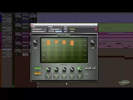The image size is (133, 100).
Task: Click the COMPARE button
Action: [58, 32]
